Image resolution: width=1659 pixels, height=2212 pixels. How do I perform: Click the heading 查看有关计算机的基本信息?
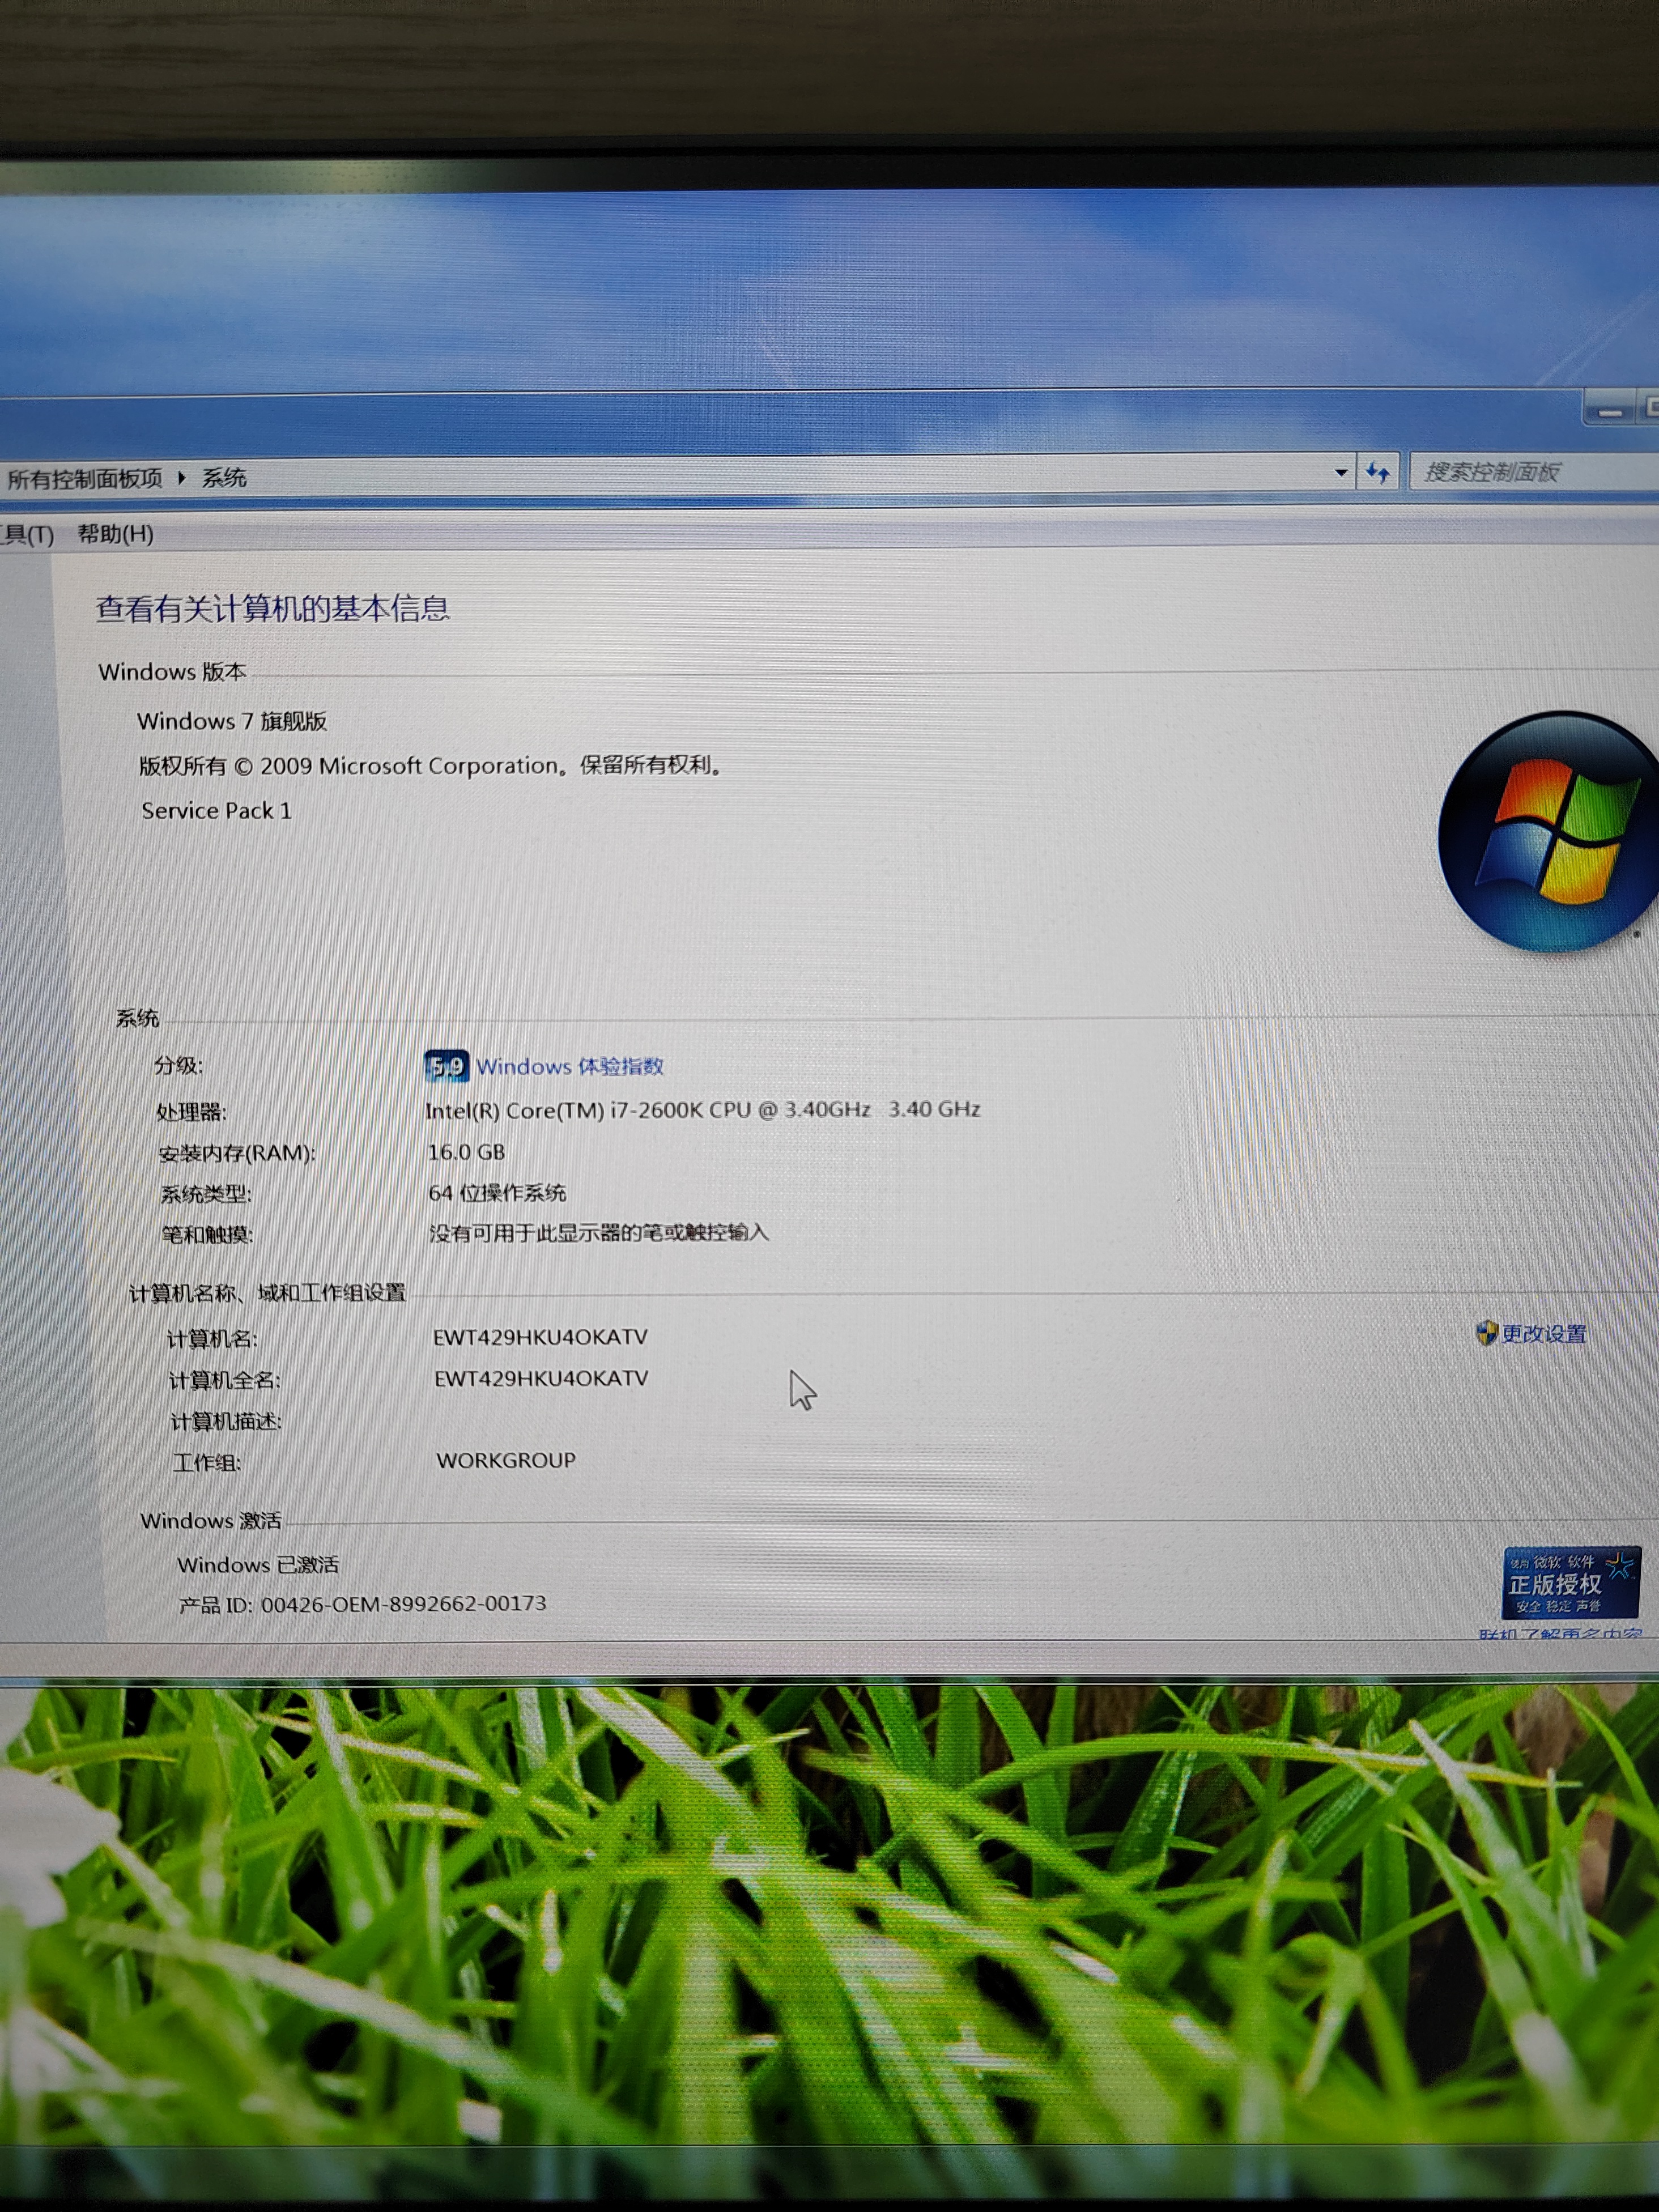coord(272,608)
